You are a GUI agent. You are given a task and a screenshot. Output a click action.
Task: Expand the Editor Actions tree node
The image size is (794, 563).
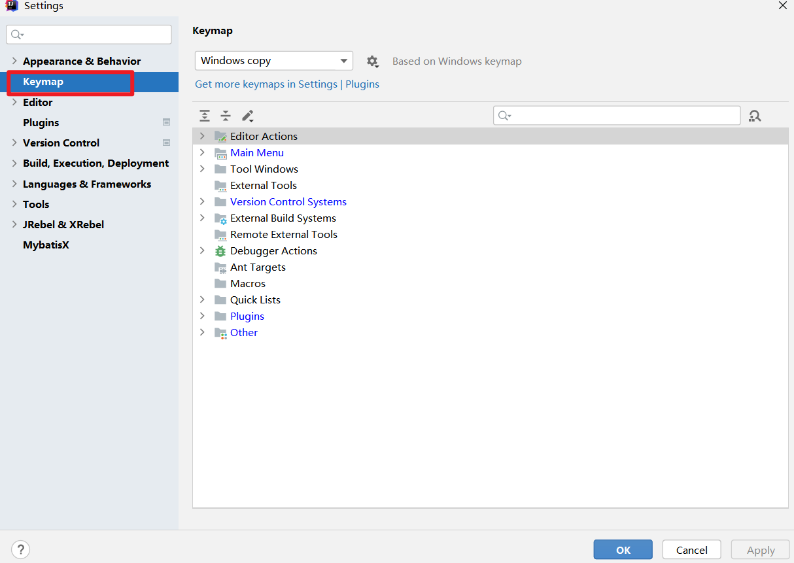(202, 136)
